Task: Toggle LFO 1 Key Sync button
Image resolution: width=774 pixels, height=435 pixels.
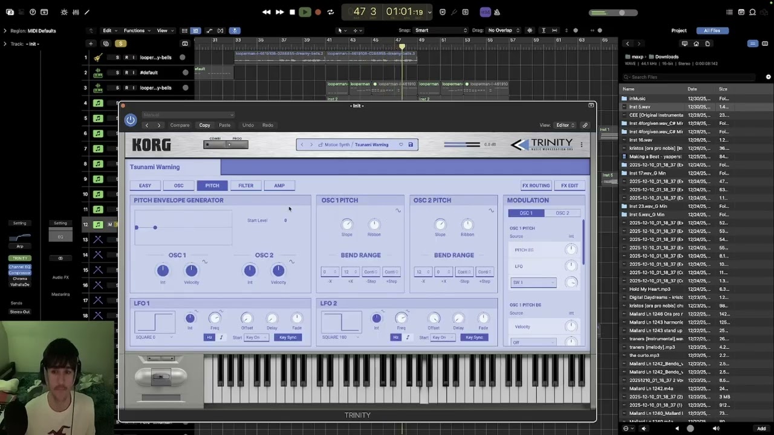Action: click(x=288, y=337)
